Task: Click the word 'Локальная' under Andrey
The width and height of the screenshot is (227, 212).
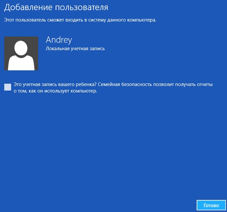Action: click(57, 48)
